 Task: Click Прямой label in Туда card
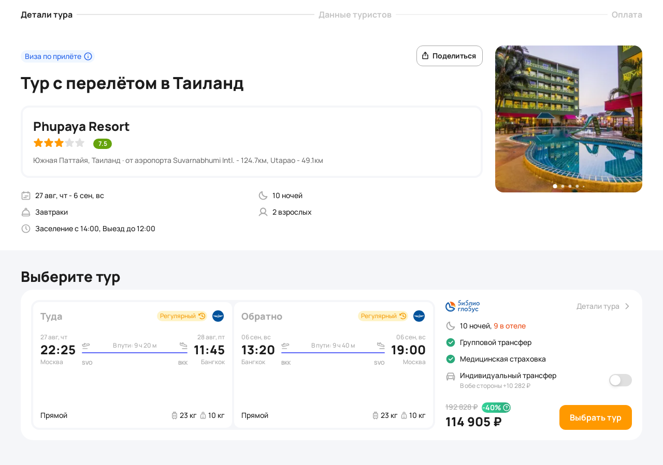(x=54, y=415)
